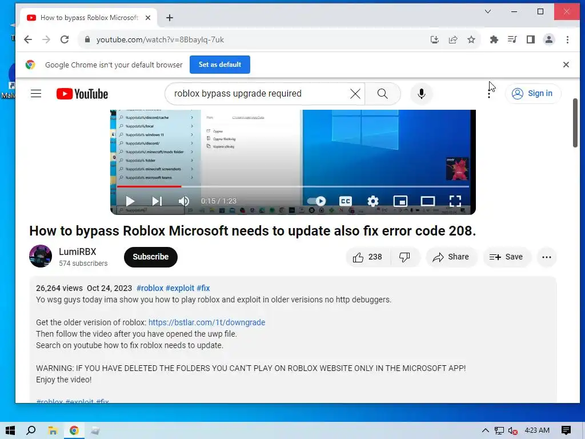Mute the video volume
Screen dimensions: 585x439
coord(183,201)
